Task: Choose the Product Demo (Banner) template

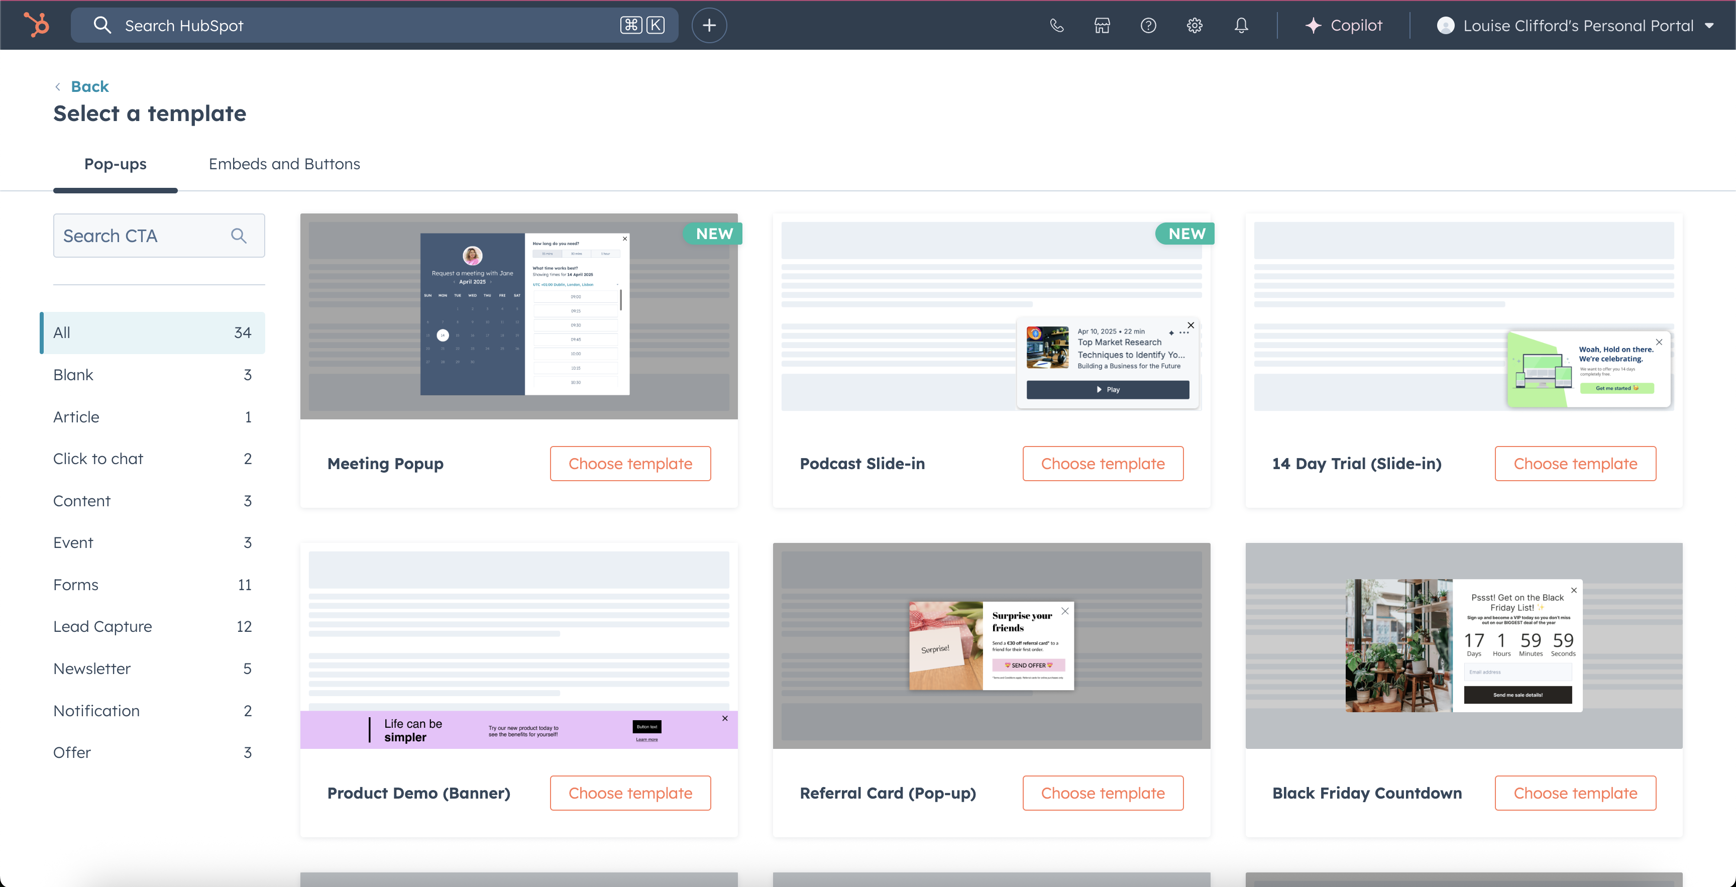Action: pyautogui.click(x=630, y=793)
